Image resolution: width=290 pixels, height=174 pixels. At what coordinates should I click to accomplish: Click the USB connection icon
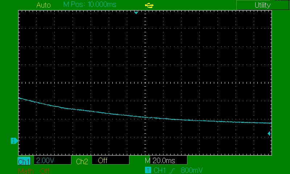pos(149,5)
